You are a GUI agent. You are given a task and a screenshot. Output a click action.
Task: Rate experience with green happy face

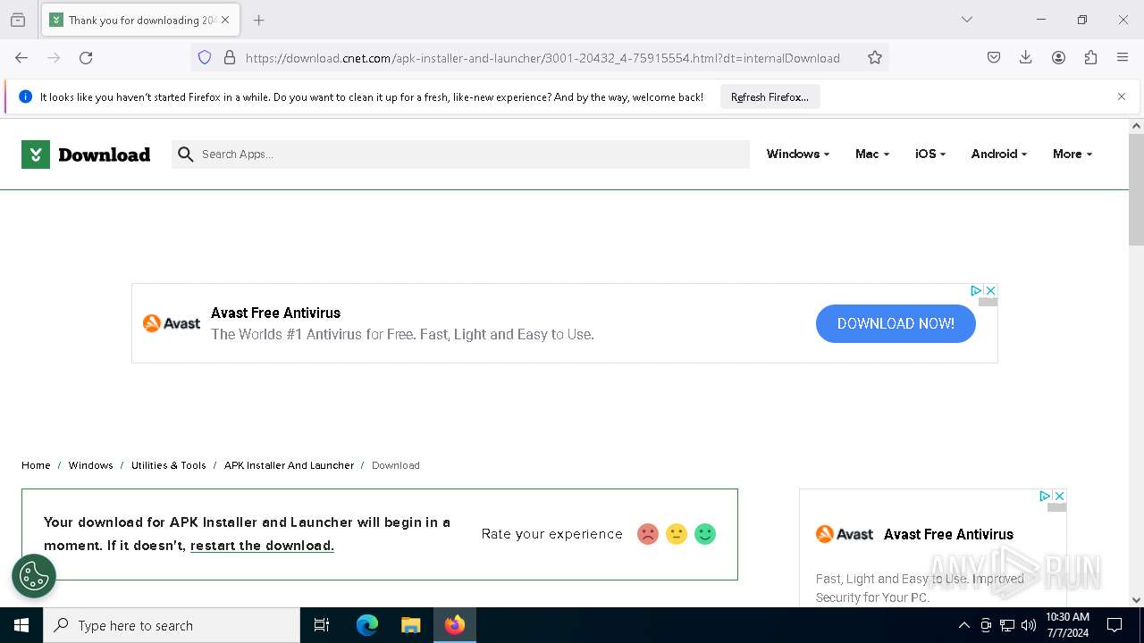point(705,534)
